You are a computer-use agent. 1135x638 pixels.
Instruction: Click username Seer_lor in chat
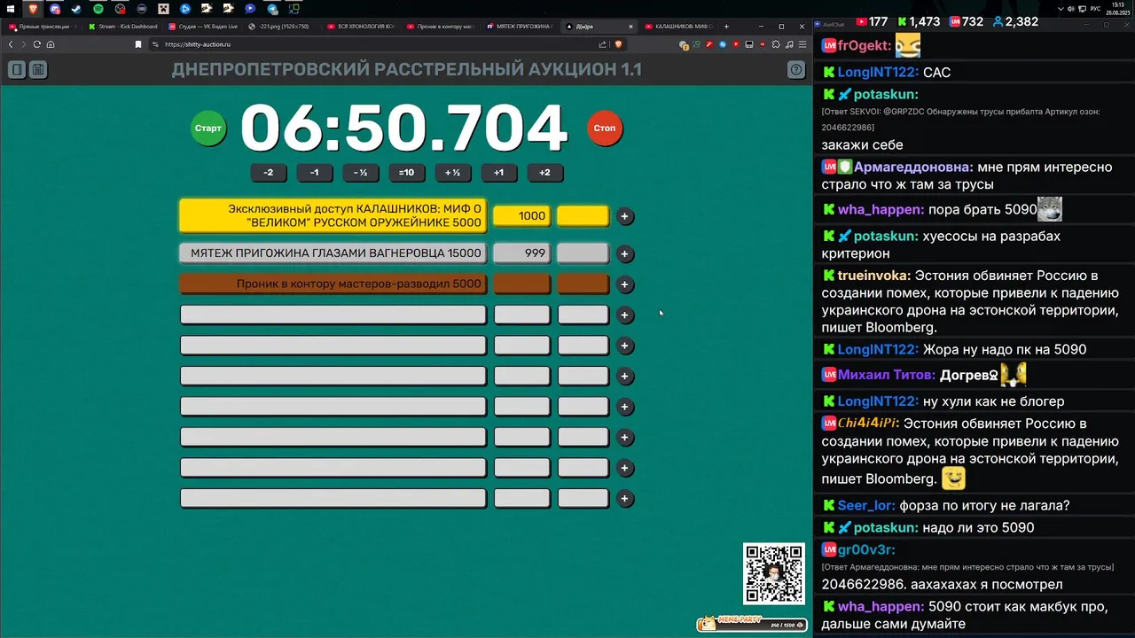(x=866, y=505)
